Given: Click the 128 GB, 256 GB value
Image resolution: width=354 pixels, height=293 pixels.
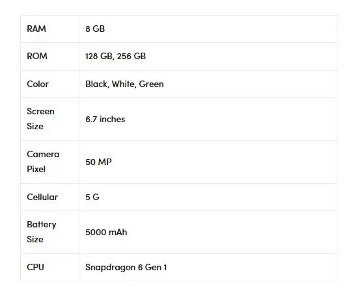Looking at the screenshot, I should click(116, 57).
